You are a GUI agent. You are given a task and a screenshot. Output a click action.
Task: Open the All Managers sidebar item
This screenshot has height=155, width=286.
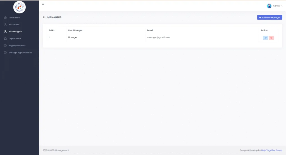pyautogui.click(x=15, y=32)
